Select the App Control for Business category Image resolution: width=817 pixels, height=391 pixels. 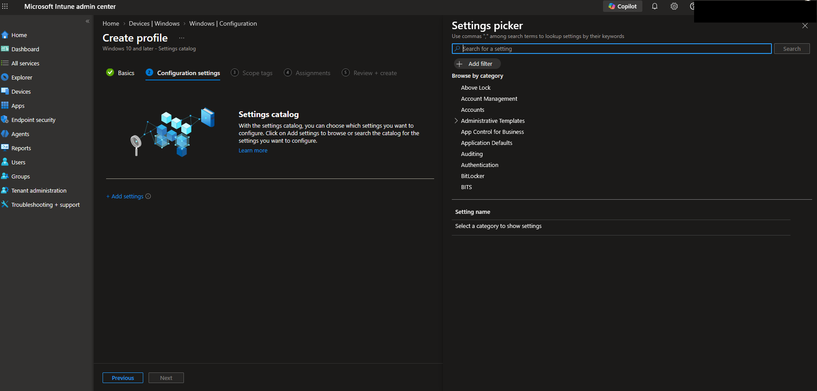[492, 132]
